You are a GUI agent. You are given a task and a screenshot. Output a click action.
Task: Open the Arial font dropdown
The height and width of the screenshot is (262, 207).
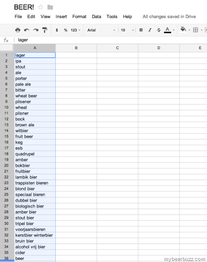coord(101,30)
